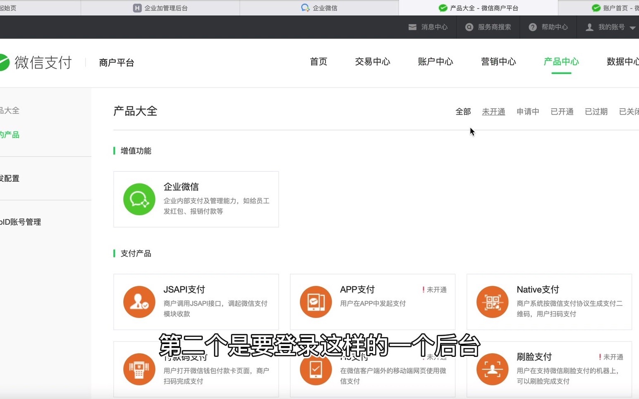Image resolution: width=639 pixels, height=399 pixels.
Task: Click the 支付产品 section heading
Action: click(x=136, y=254)
